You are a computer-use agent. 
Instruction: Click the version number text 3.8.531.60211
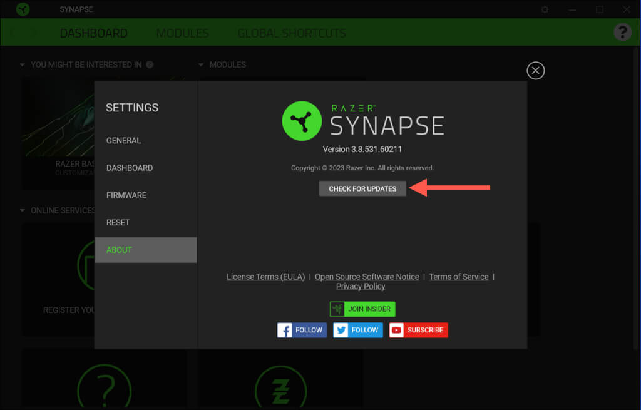(x=376, y=149)
